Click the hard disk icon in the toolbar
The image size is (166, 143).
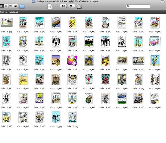coord(79,6)
